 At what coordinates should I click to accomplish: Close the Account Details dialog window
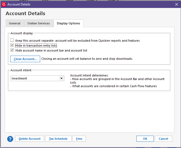tap(177, 4)
